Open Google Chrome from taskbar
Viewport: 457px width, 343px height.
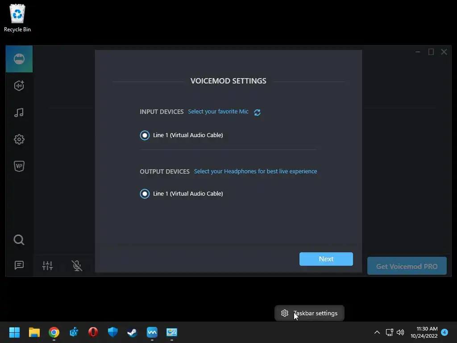[54, 332]
